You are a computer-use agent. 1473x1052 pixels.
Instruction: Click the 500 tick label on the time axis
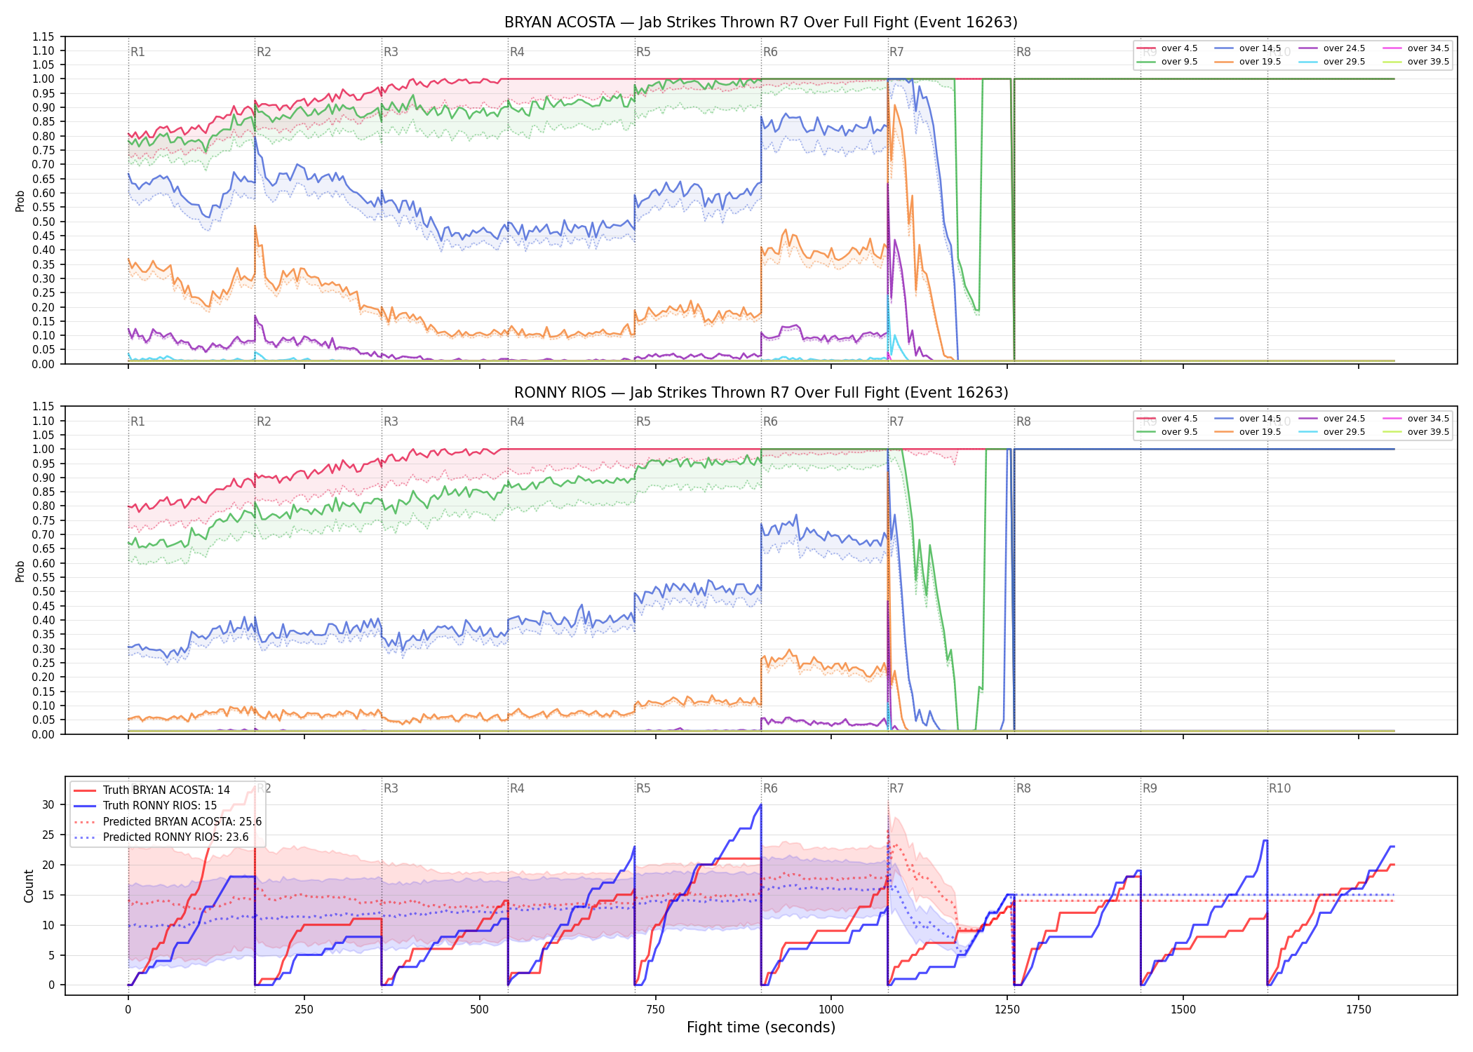pyautogui.click(x=480, y=1010)
